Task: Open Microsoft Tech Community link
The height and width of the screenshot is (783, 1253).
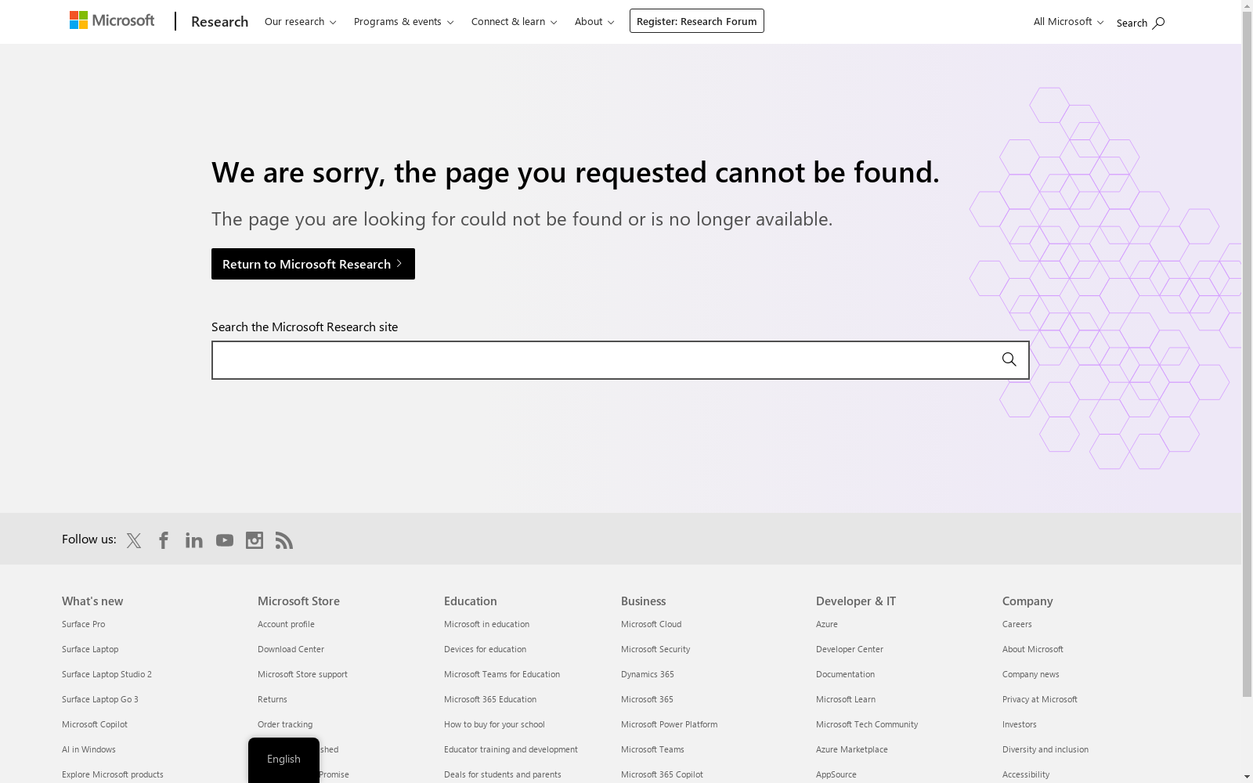Action: click(867, 724)
